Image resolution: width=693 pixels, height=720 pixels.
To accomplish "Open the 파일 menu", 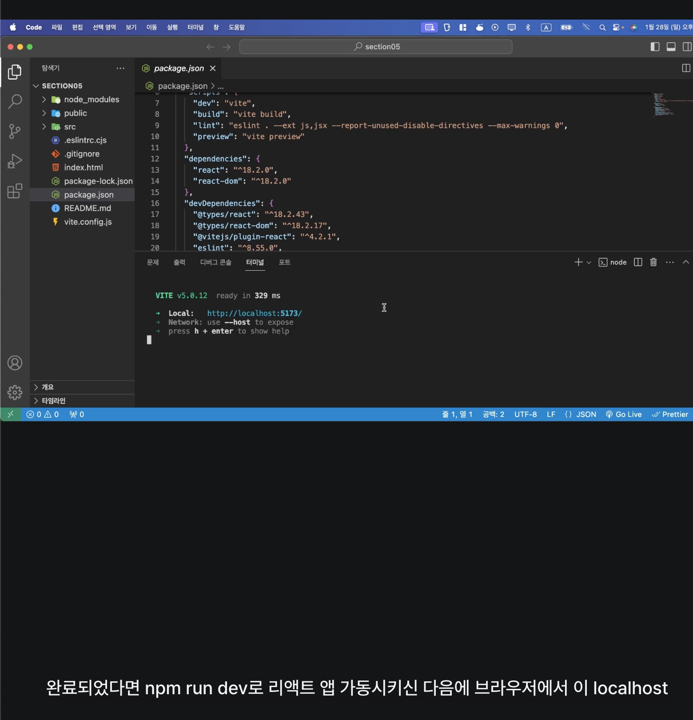I will click(x=57, y=28).
